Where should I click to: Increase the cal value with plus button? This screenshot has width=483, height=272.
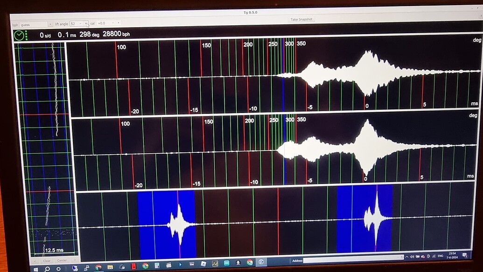pos(118,23)
